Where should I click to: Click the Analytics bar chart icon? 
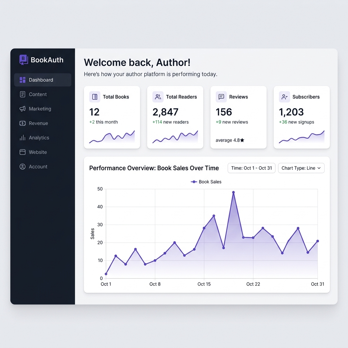pos(22,138)
